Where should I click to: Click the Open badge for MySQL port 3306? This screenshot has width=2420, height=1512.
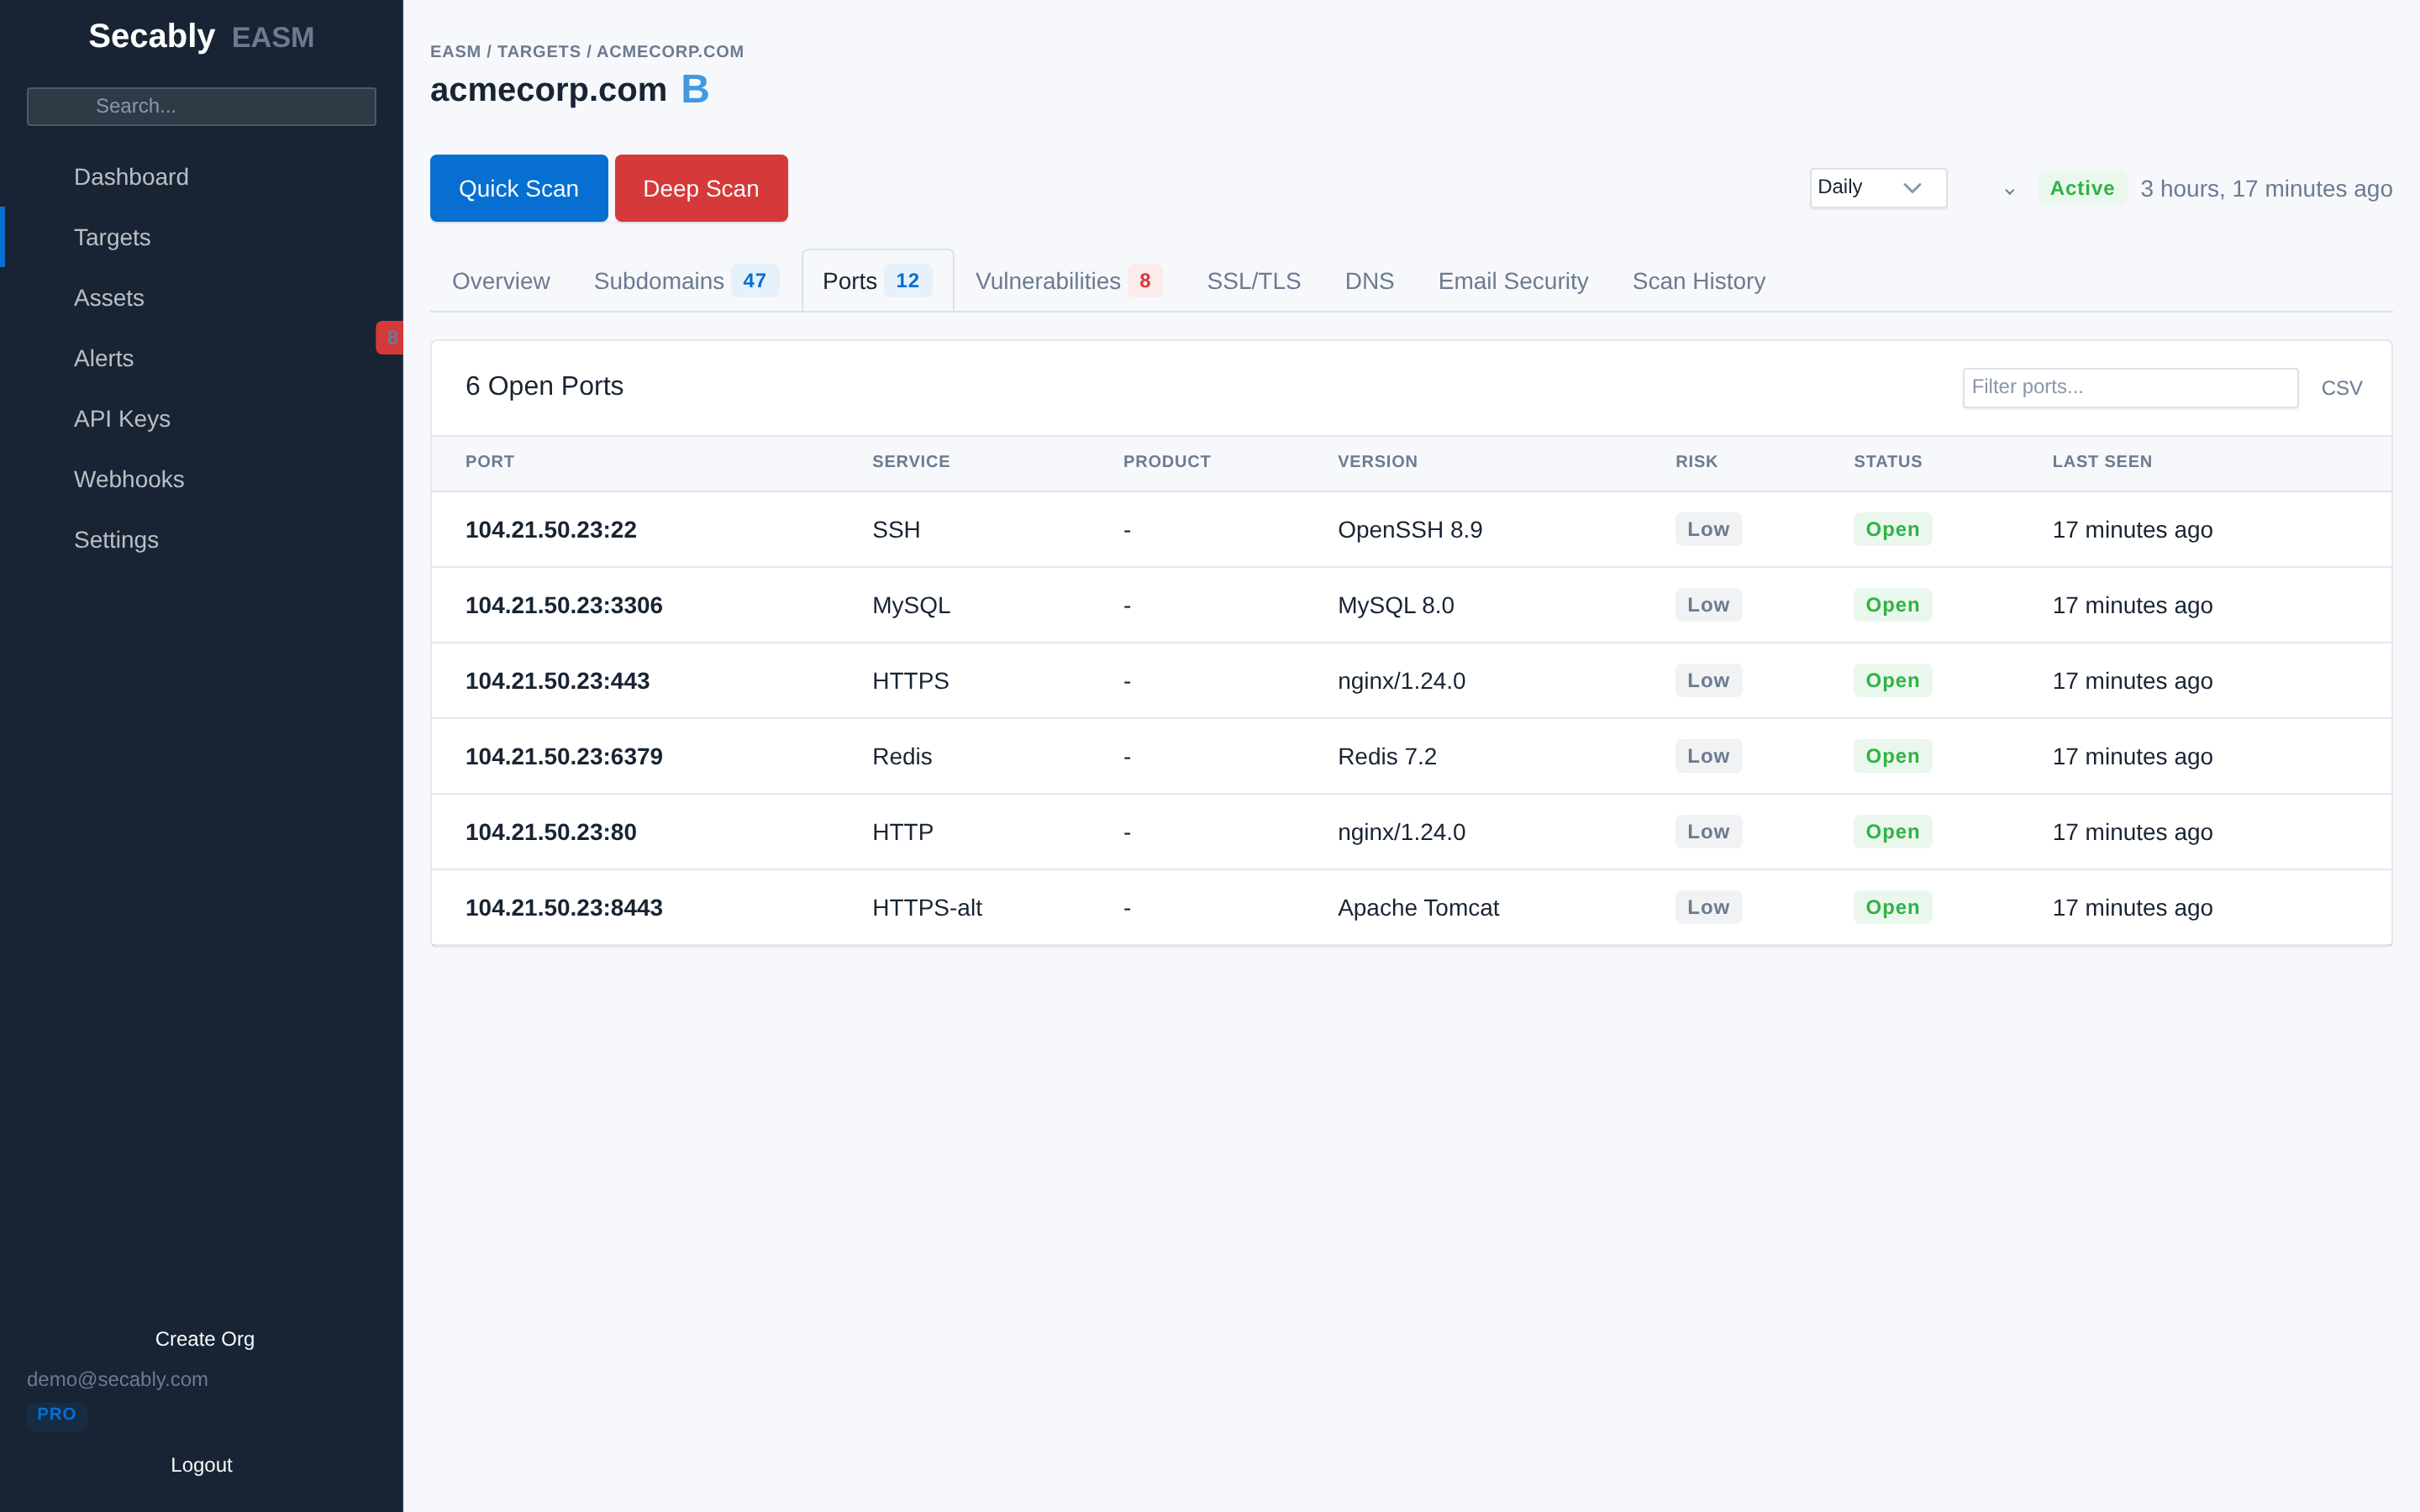1891,604
